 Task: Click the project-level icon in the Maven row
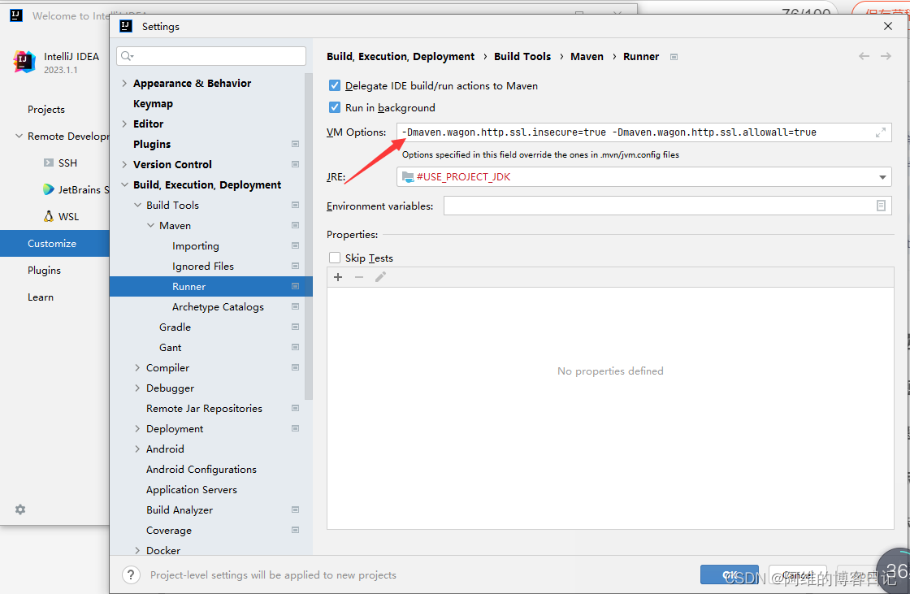pyautogui.click(x=296, y=225)
